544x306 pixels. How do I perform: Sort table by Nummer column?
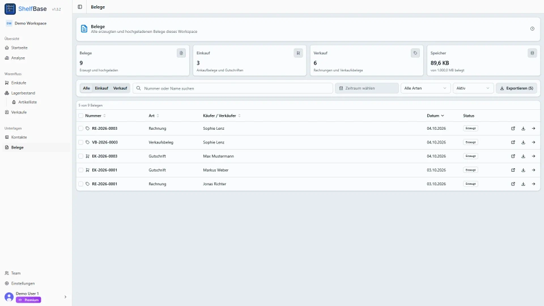95,116
